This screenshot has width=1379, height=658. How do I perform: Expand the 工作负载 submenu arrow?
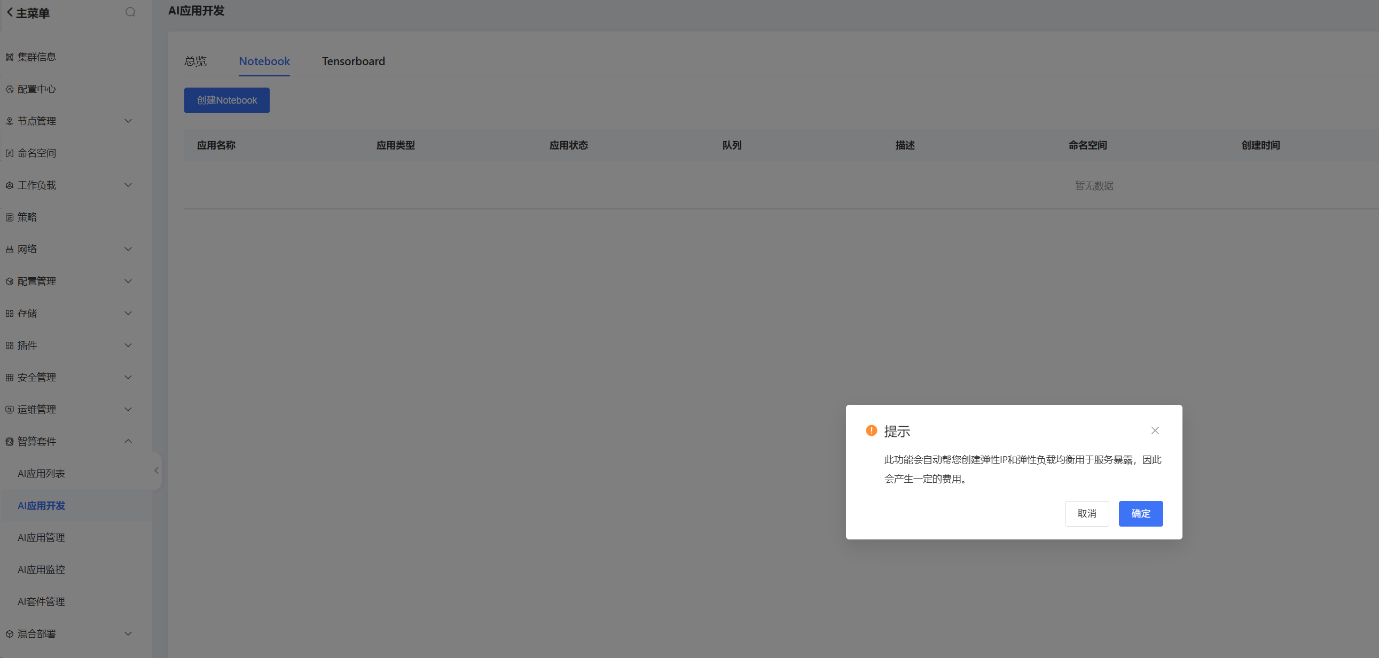pos(128,185)
